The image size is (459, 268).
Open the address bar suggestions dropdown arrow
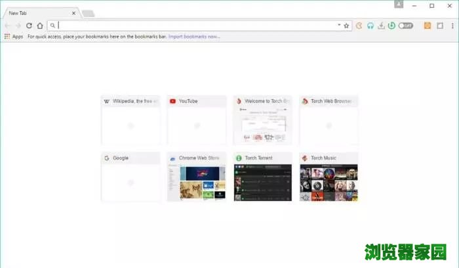coord(339,25)
